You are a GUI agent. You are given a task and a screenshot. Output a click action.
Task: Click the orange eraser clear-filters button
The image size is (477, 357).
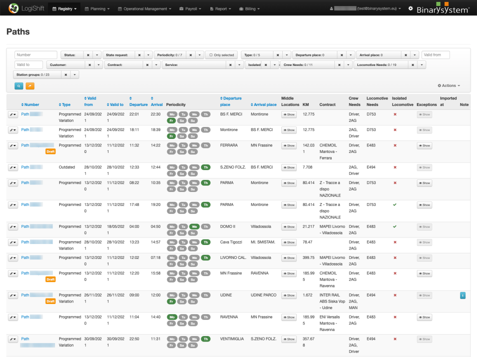(30, 86)
